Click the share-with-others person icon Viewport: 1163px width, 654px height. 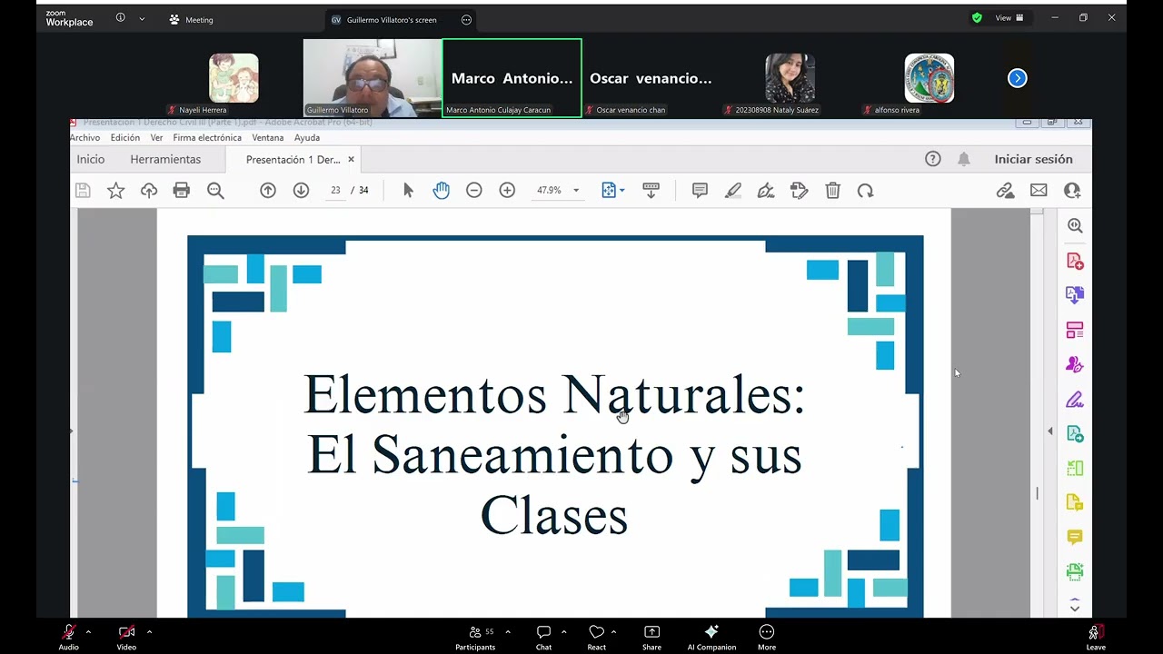(1072, 190)
